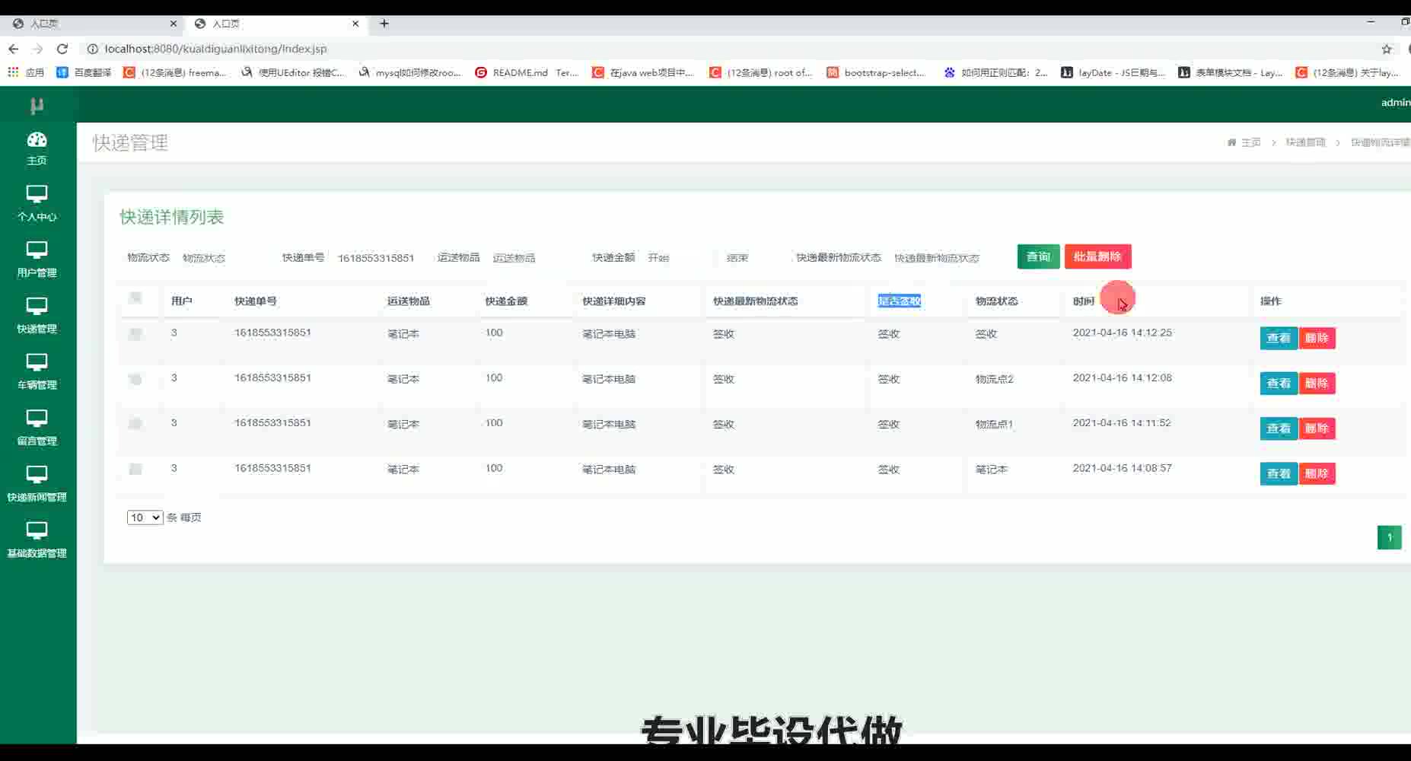Viewport: 1411px width, 761px height.
Task: Open a new browser tab with plus button
Action: tap(384, 24)
